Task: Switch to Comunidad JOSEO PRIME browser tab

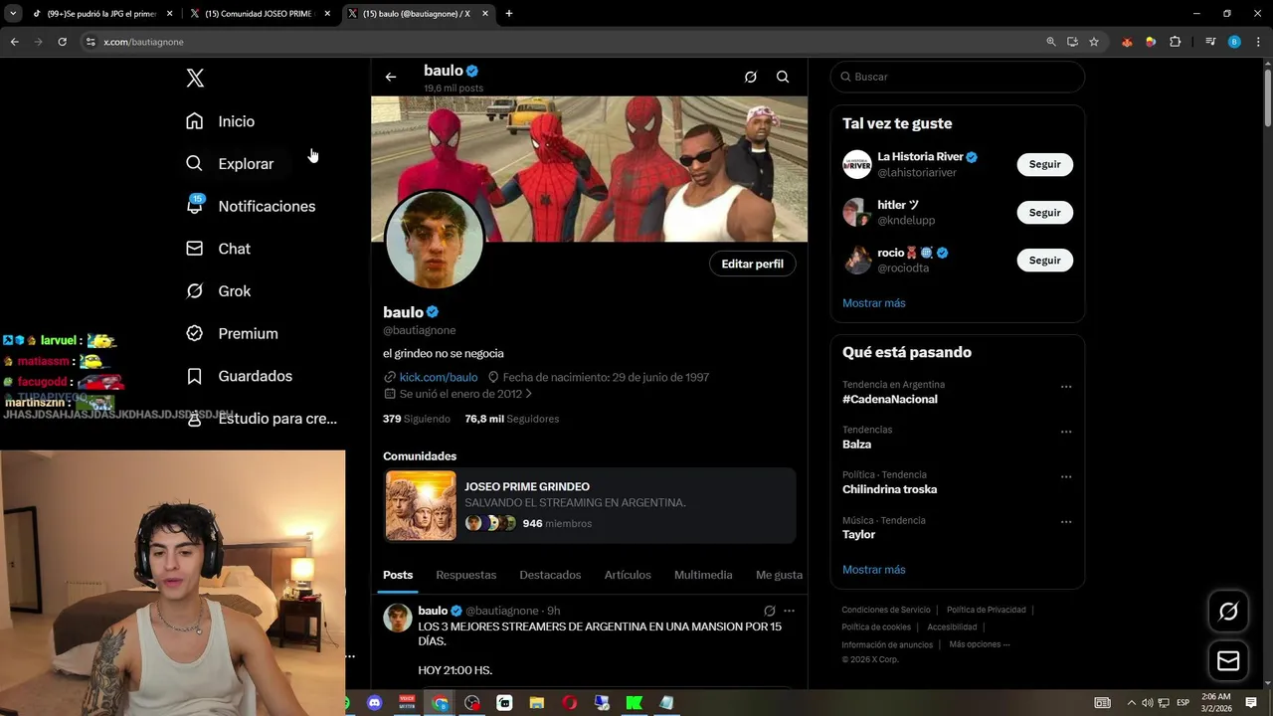Action: (263, 14)
